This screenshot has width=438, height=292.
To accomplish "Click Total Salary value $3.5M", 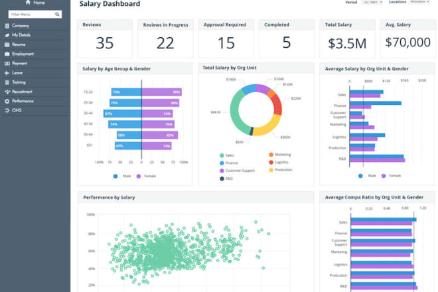I will point(347,44).
